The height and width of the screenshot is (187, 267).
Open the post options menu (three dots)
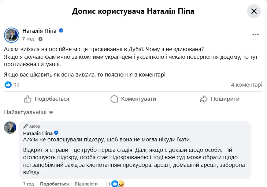tap(255, 35)
